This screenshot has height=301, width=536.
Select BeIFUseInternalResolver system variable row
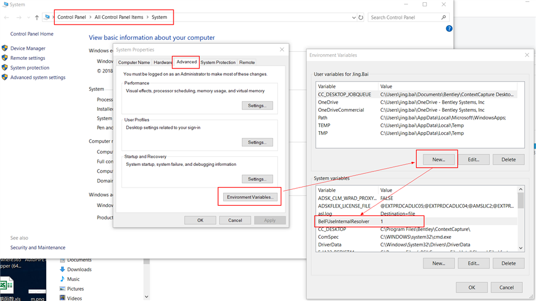click(416, 222)
